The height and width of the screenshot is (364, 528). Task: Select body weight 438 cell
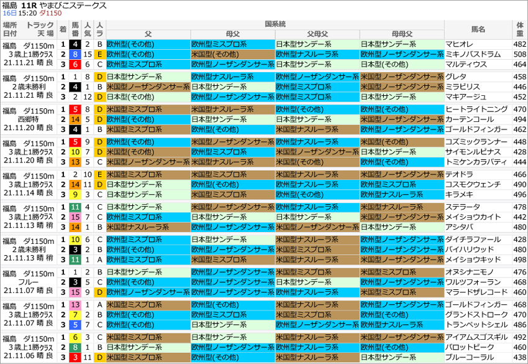[x=520, y=358]
